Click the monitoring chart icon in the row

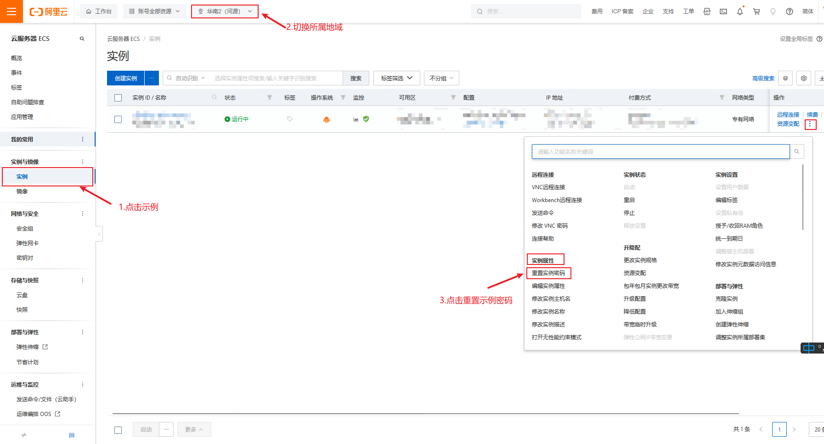(356, 119)
